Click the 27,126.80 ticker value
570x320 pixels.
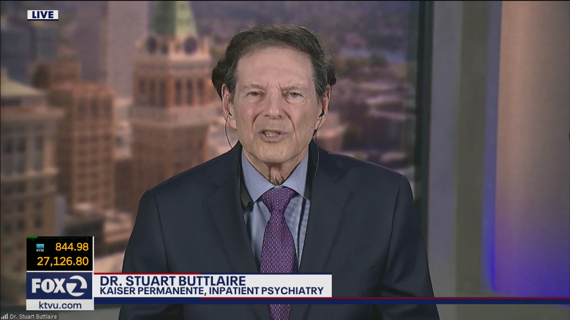click(62, 261)
